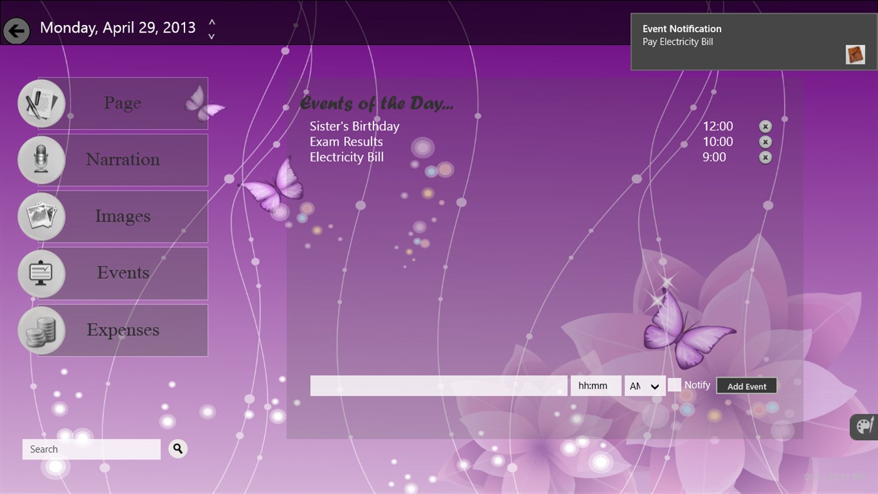Click the Events presentation board icon
The height and width of the screenshot is (494, 878).
click(41, 273)
